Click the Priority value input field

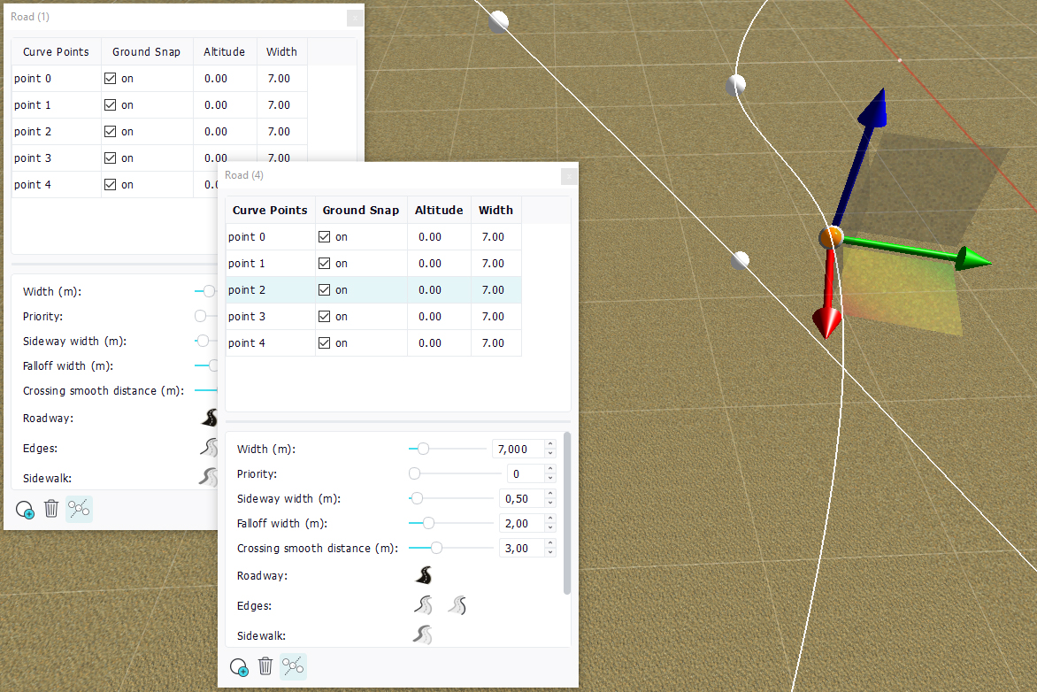click(521, 474)
